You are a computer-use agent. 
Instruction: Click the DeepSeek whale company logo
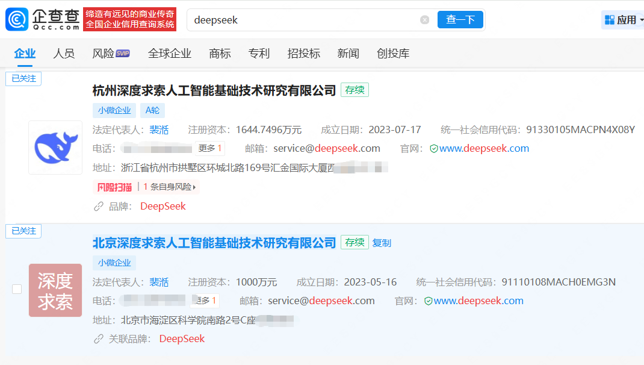pos(55,148)
